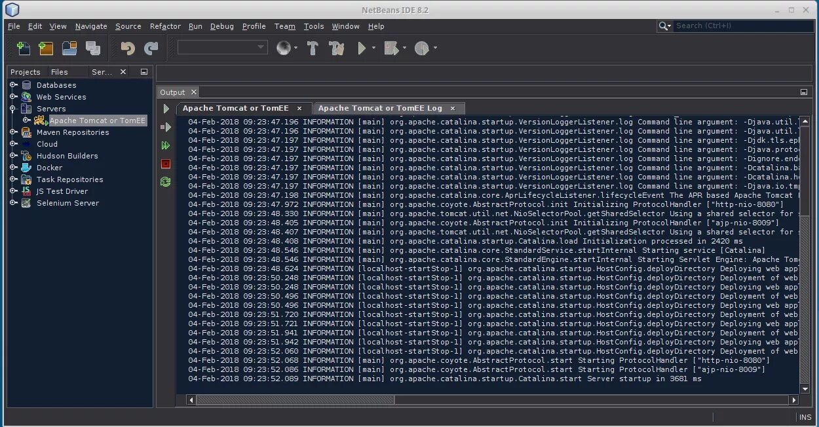Click the New Project toolbar icon
Image resolution: width=819 pixels, height=427 pixels.
tap(46, 48)
